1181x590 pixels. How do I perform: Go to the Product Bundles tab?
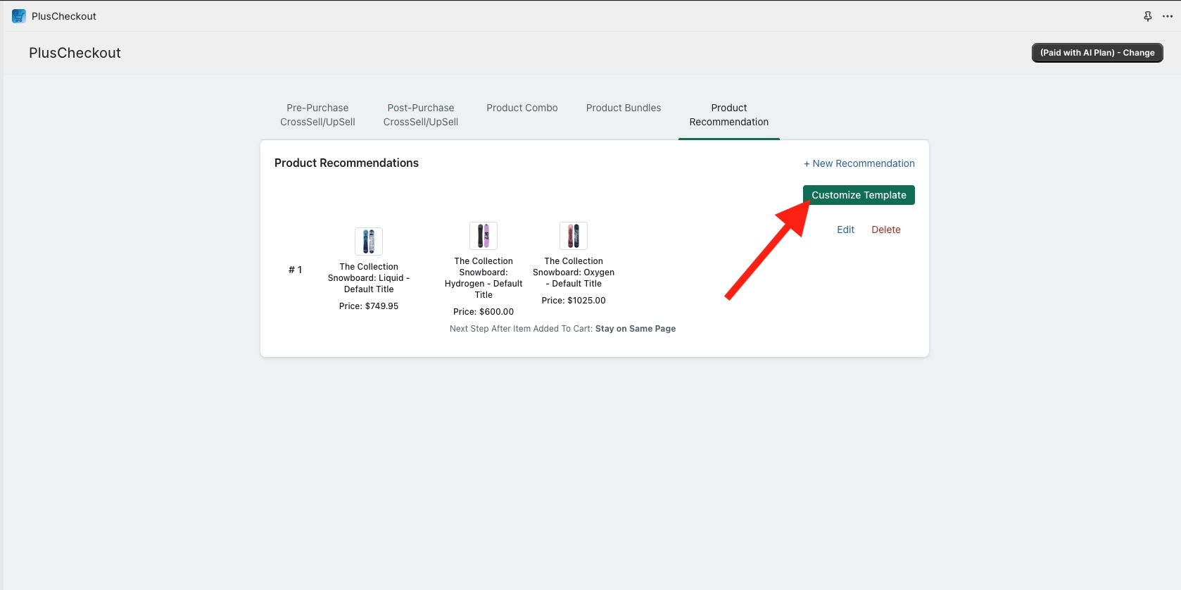coord(623,108)
